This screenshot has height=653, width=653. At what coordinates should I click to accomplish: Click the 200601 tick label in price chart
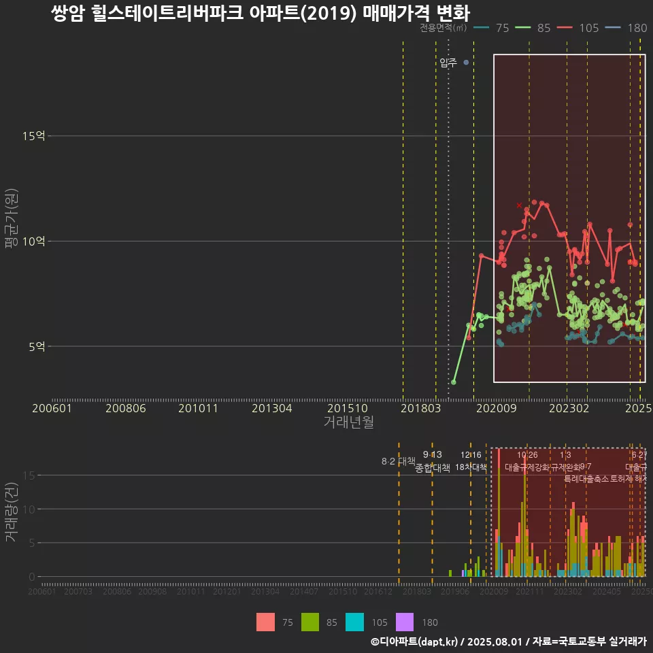tap(52, 408)
